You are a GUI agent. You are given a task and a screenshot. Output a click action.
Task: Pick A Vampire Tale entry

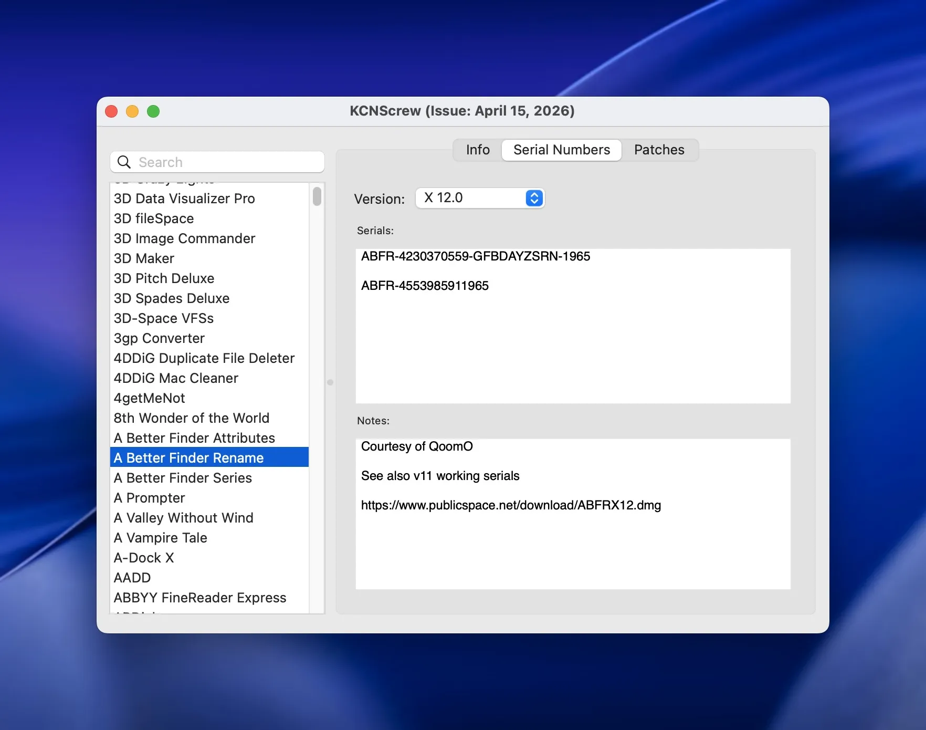[209, 538]
